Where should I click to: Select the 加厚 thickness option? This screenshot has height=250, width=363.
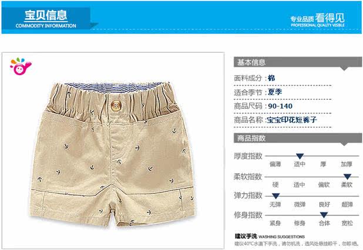347,164
